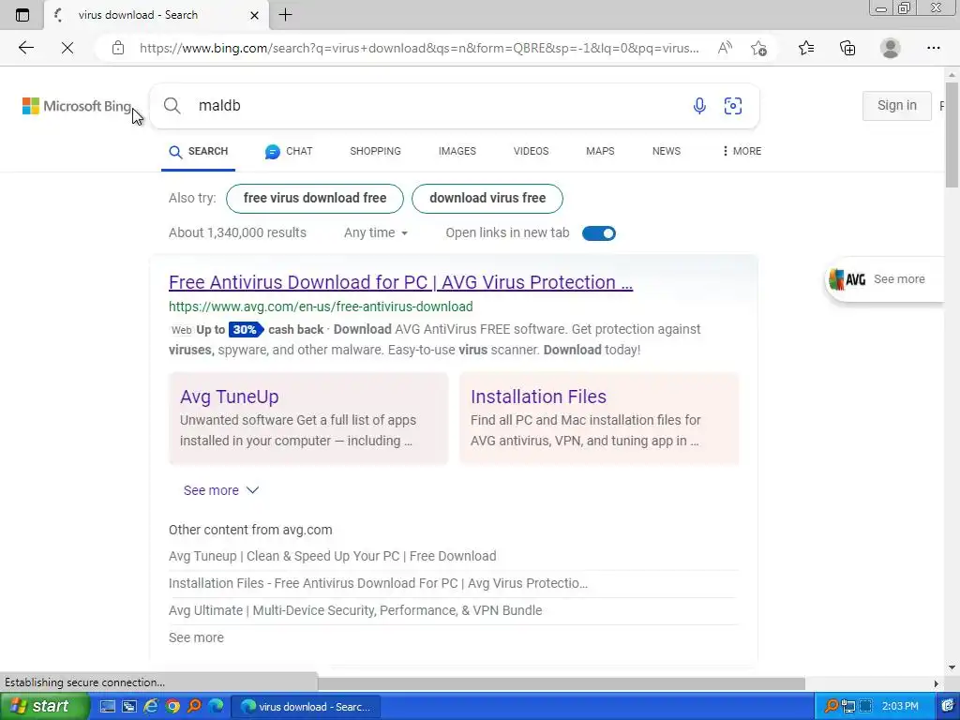Click the tab actions menu icon
The image size is (960, 720).
(22, 15)
